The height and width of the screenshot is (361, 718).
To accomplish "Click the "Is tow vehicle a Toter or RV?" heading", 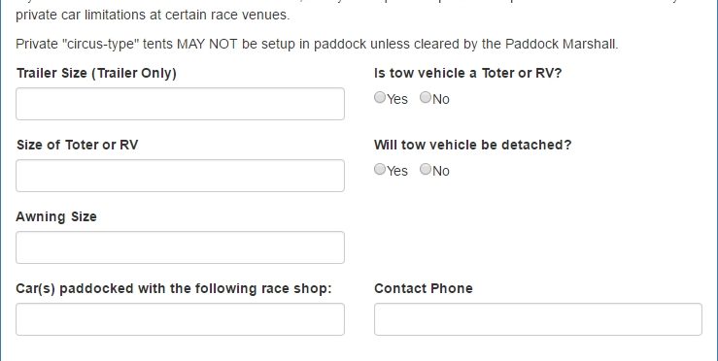I will tap(467, 73).
